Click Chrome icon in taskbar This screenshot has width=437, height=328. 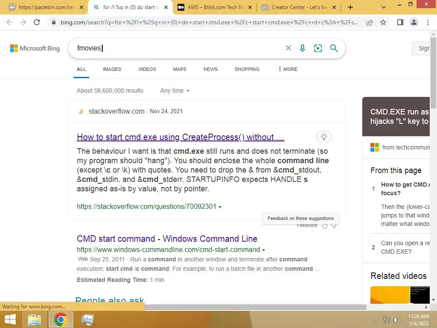(61, 319)
